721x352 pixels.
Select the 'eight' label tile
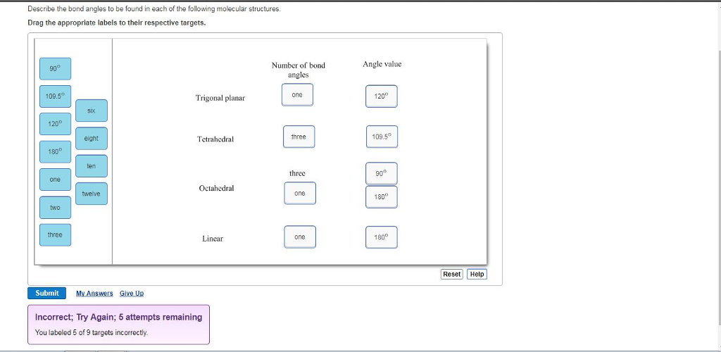pyautogui.click(x=92, y=138)
